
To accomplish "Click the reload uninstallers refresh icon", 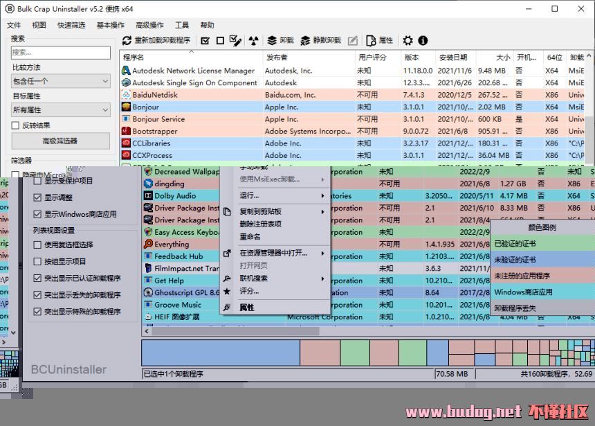I will tap(127, 41).
